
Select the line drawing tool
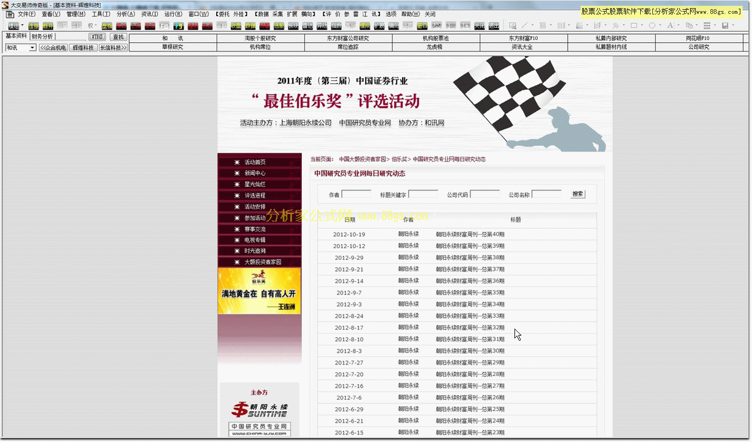(525, 25)
